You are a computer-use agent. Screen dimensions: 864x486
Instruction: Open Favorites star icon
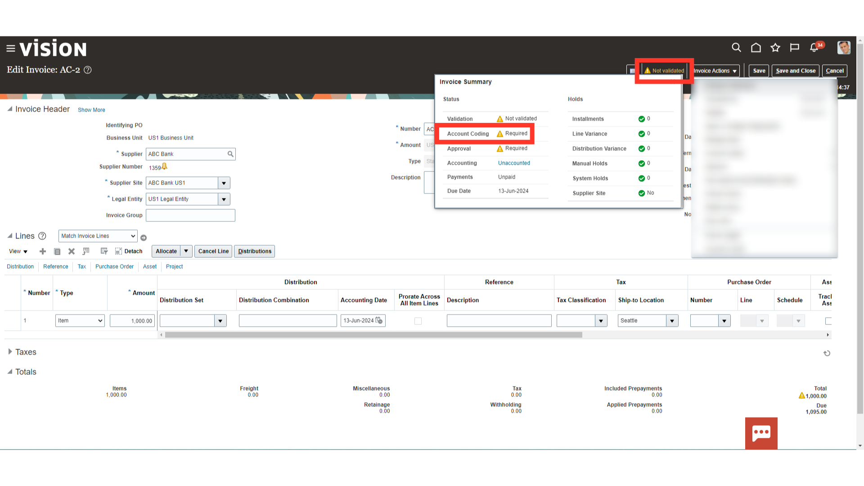[x=775, y=47]
